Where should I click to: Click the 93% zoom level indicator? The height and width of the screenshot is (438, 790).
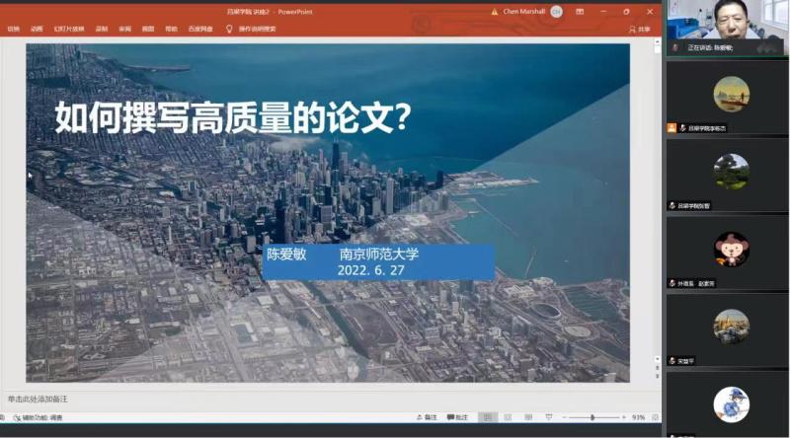pyautogui.click(x=638, y=417)
